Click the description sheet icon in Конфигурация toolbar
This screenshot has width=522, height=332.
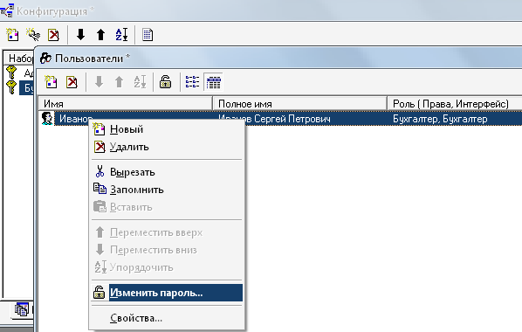click(x=148, y=34)
